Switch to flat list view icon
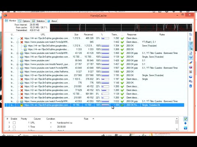The height and width of the screenshot is (147, 197). [x=190, y=39]
